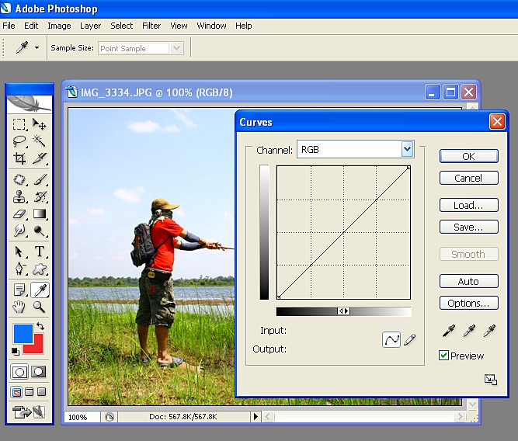518x441 pixels.
Task: Select the Eraser tool
Action: click(19, 214)
